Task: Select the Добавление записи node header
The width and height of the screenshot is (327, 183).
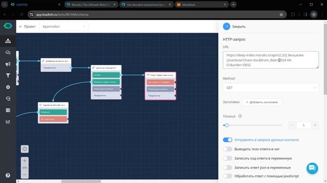Action: point(56,61)
